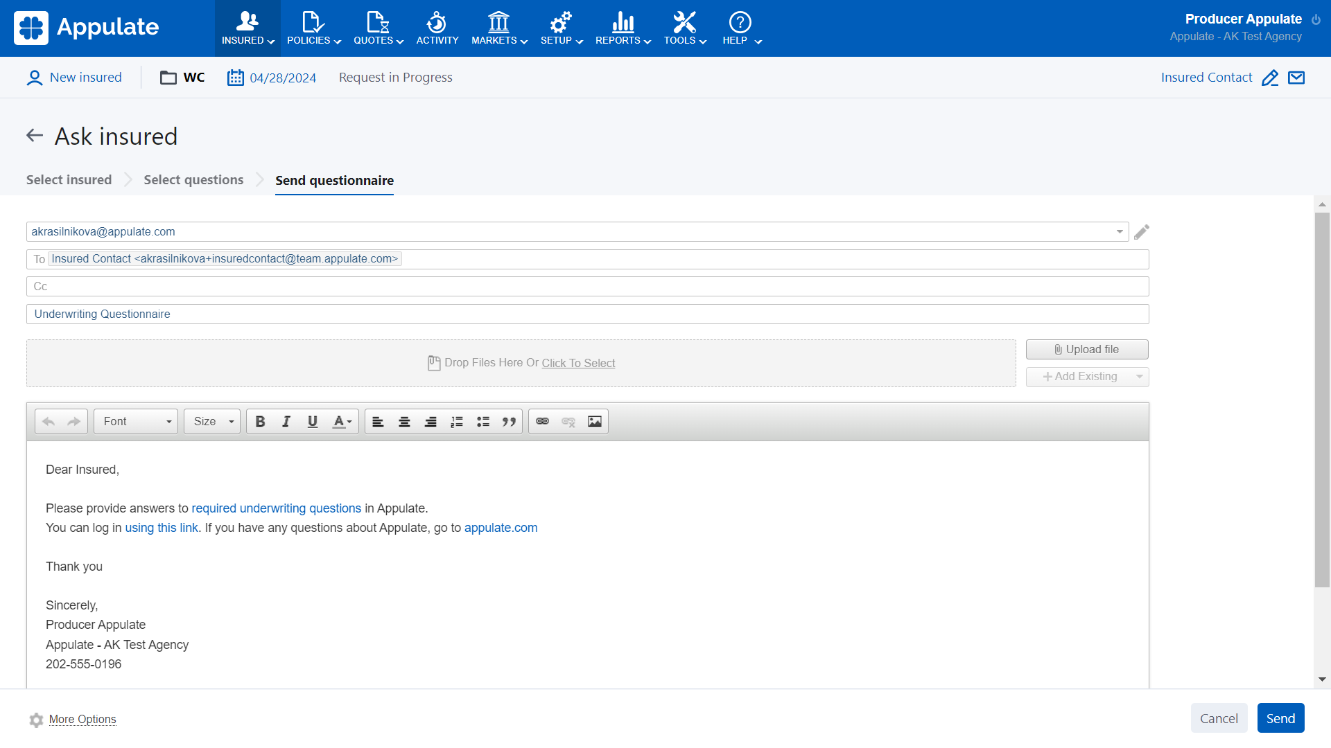Switch to Select questions step
Screen dimensions: 1331x748
(x=193, y=180)
